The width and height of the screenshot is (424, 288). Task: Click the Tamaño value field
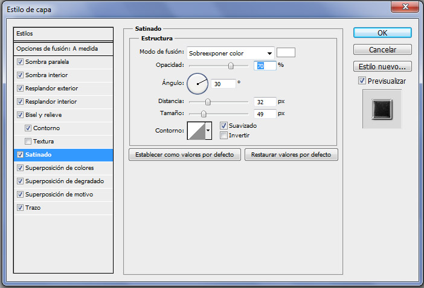(265, 114)
